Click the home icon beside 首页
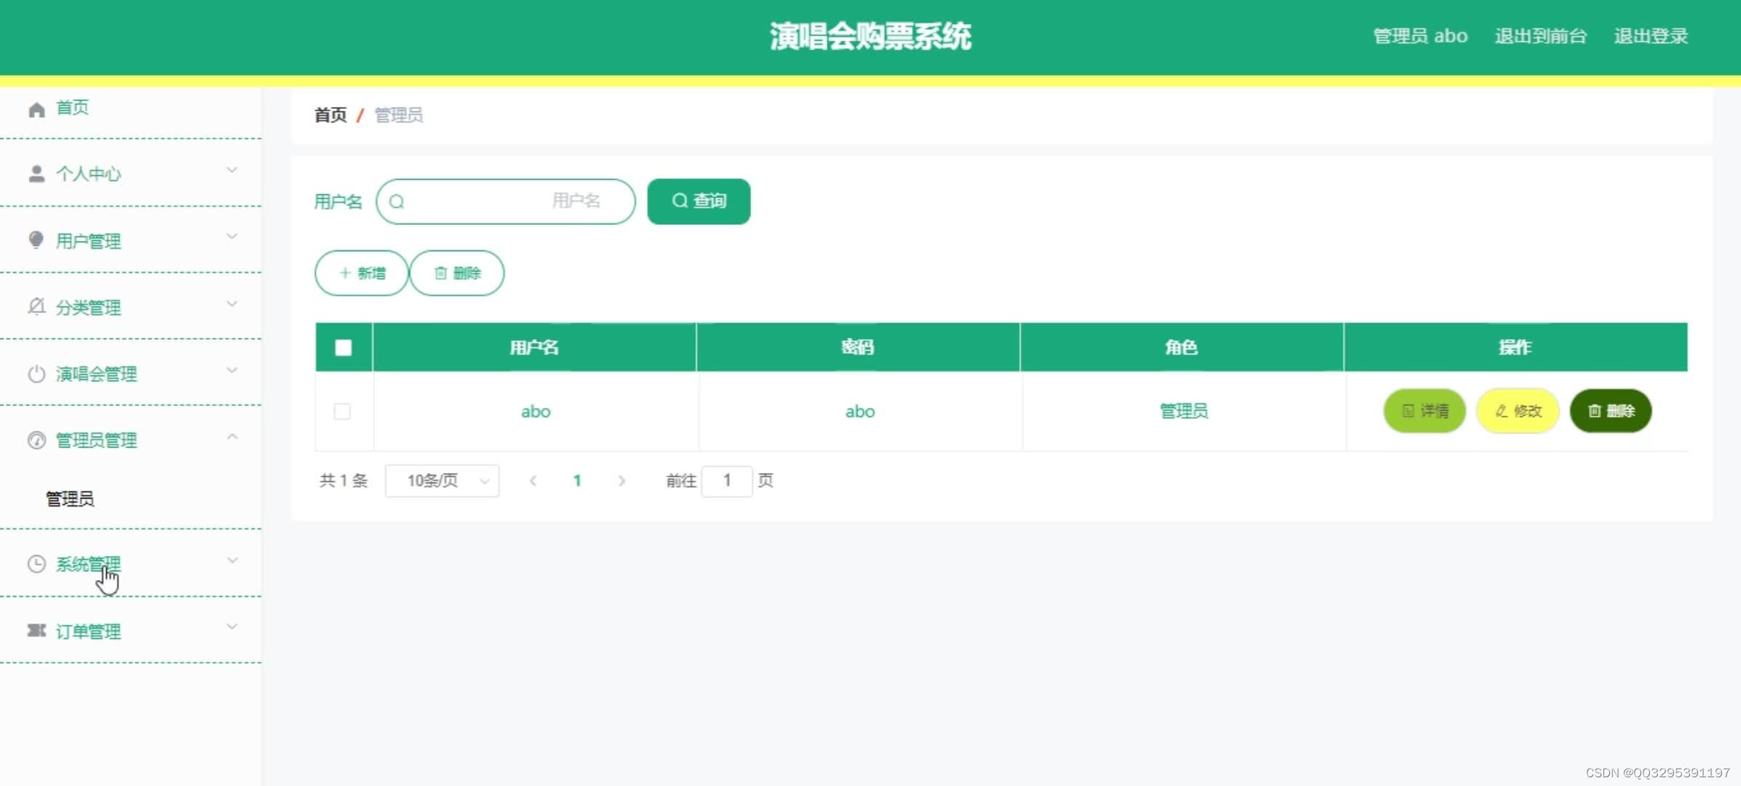1741x786 pixels. [36, 109]
